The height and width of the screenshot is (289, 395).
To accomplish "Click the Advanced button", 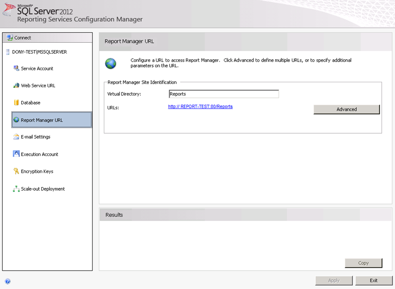I will (x=346, y=109).
